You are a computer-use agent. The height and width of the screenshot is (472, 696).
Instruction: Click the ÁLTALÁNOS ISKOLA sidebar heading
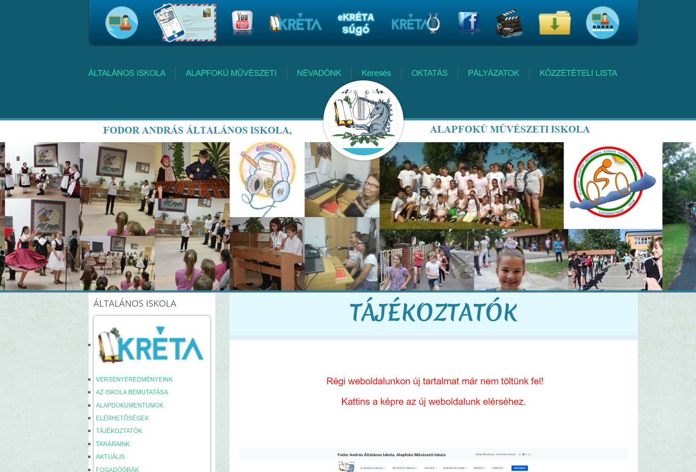pyautogui.click(x=134, y=303)
